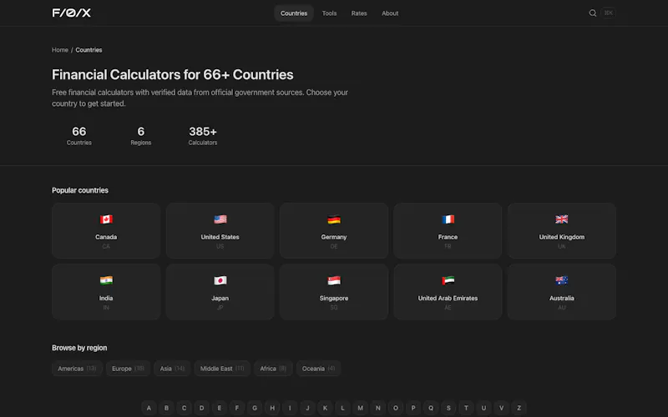Open the Australia name label

(562, 299)
